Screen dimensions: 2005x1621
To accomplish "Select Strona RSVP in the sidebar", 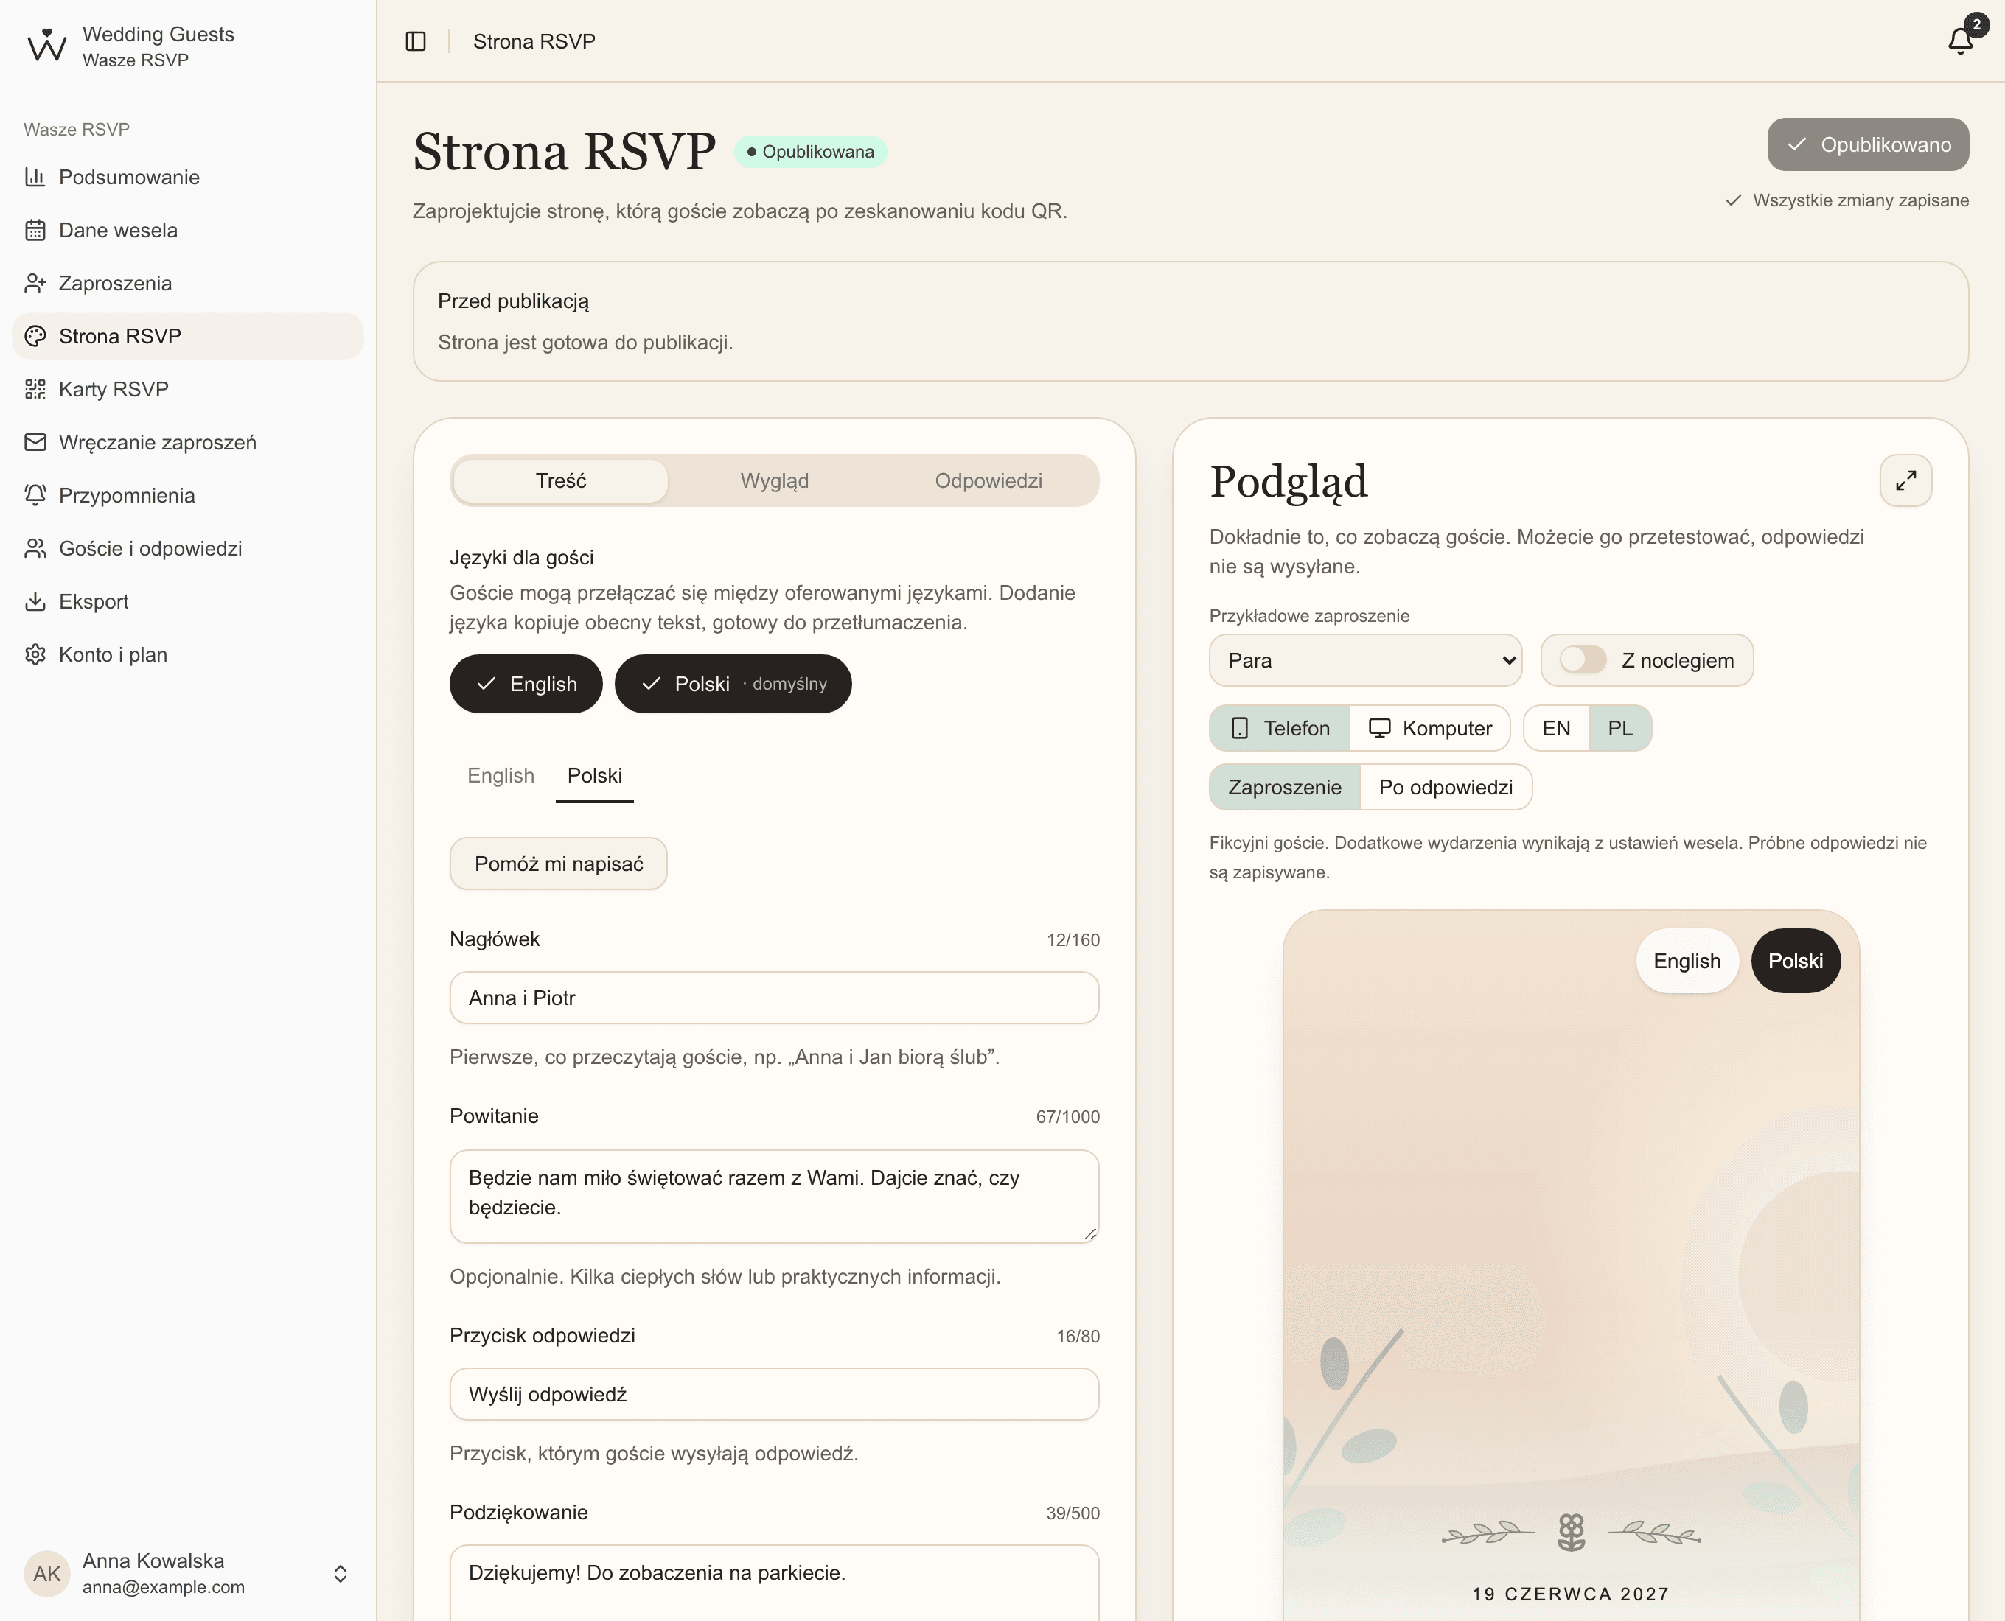I will pos(188,336).
